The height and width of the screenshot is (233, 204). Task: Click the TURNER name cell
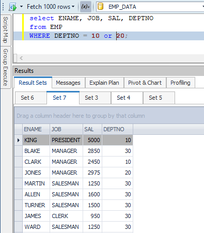coord(36,205)
